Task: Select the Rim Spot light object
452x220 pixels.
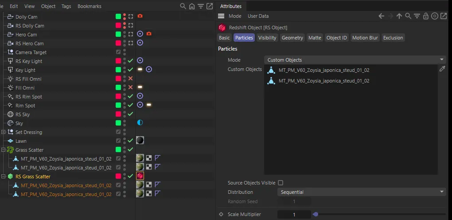Action: coord(25,106)
